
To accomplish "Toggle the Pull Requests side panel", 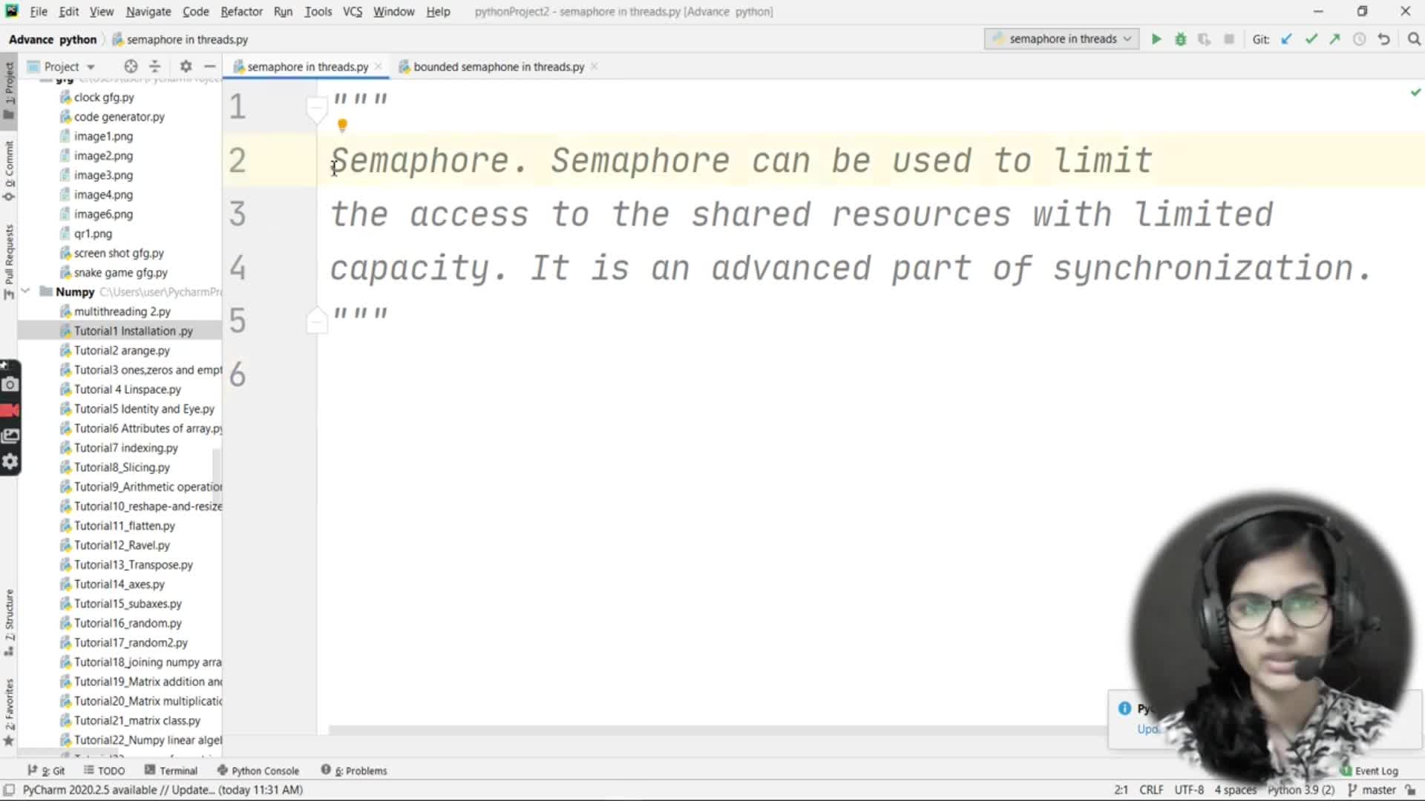I will 9,261.
